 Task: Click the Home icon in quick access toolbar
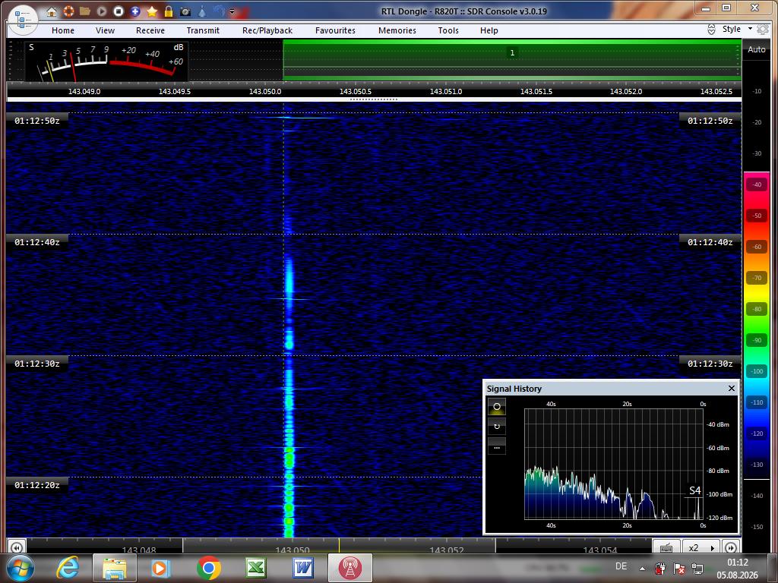52,11
